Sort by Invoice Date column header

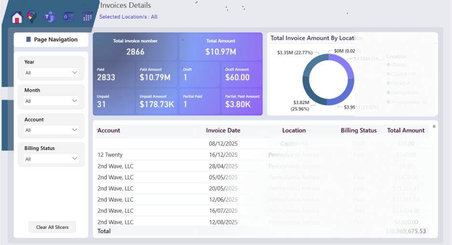point(223,130)
